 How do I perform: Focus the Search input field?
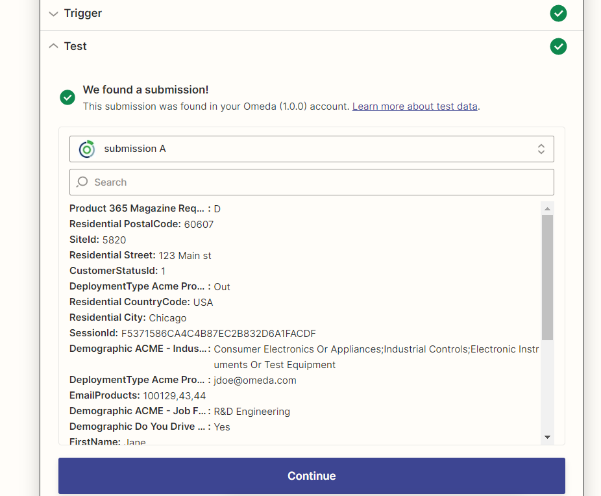[318, 182]
